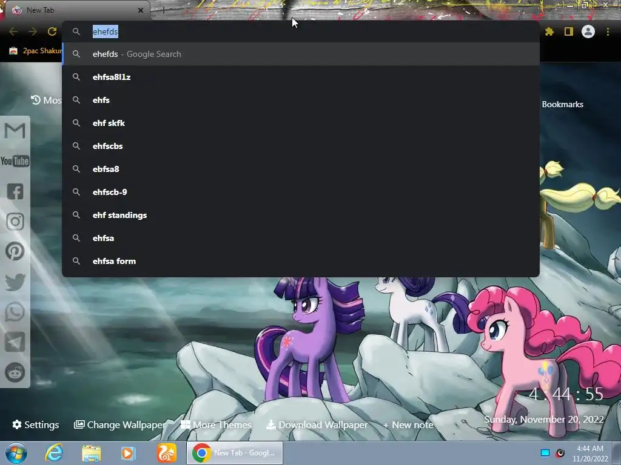621x465 pixels.
Task: Open YouTube from the sidebar
Action: 15,161
